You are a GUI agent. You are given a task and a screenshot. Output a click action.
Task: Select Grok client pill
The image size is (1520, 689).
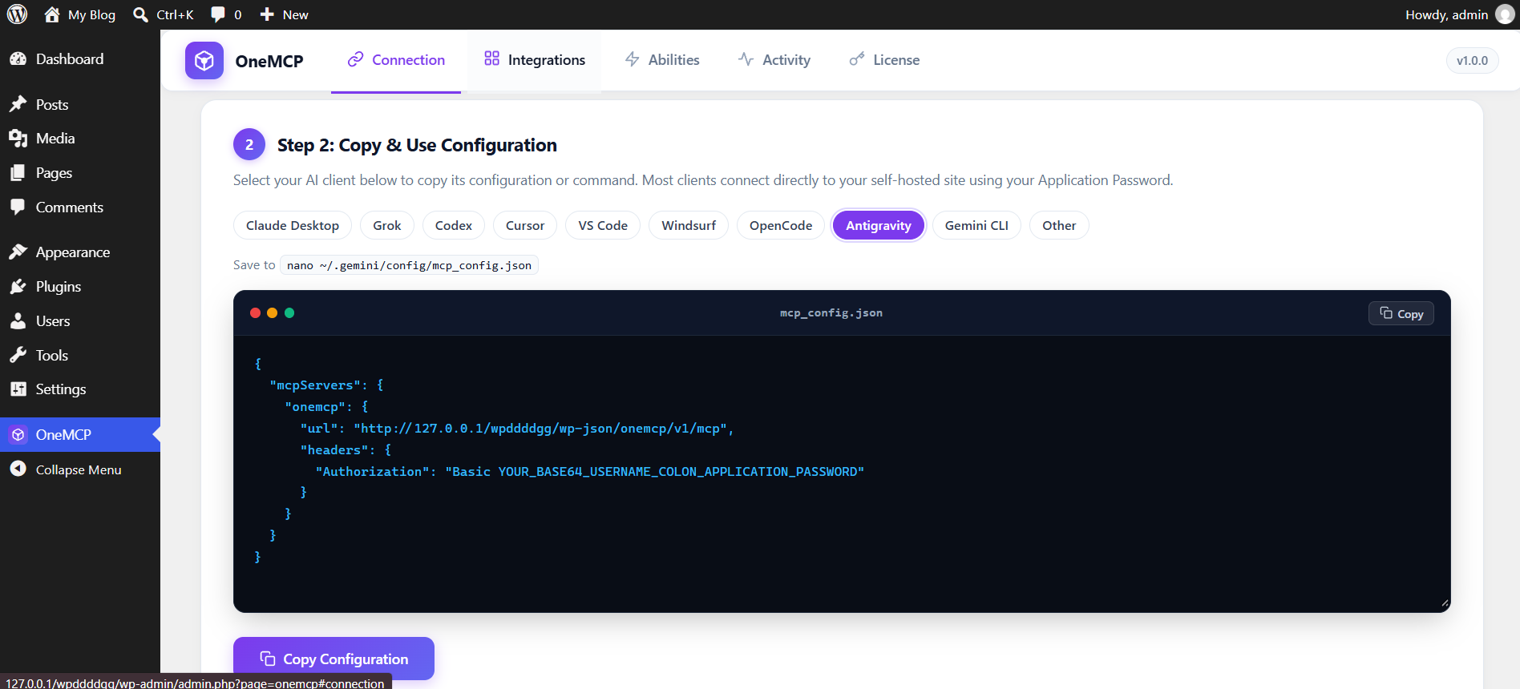coord(387,225)
